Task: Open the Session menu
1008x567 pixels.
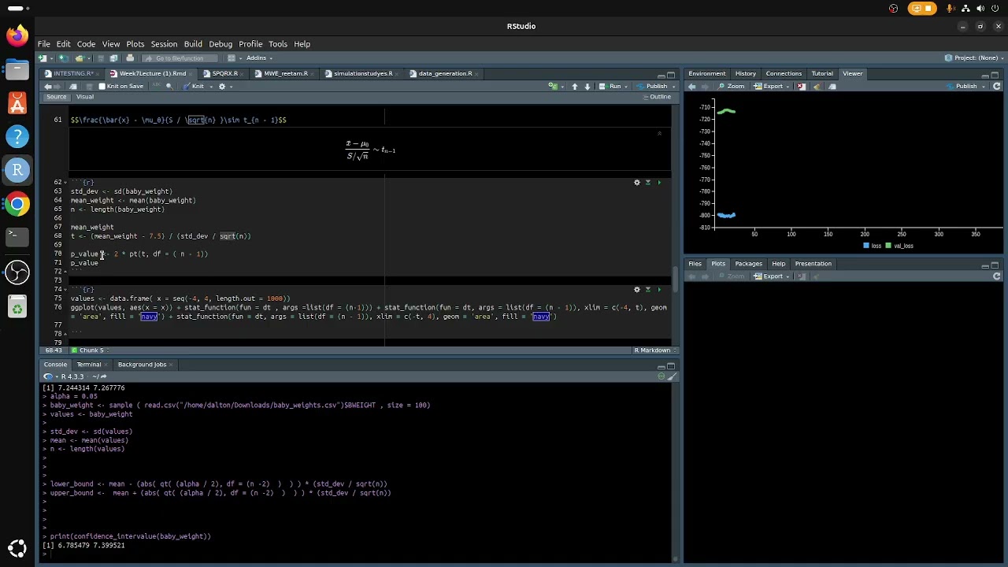Action: [164, 44]
